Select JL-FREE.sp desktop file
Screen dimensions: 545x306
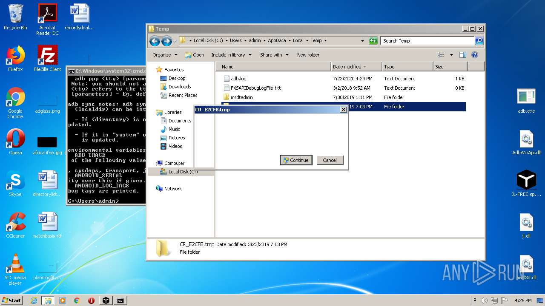[526, 184]
